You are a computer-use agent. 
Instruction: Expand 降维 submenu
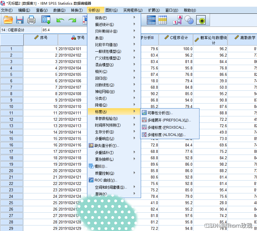[114, 105]
